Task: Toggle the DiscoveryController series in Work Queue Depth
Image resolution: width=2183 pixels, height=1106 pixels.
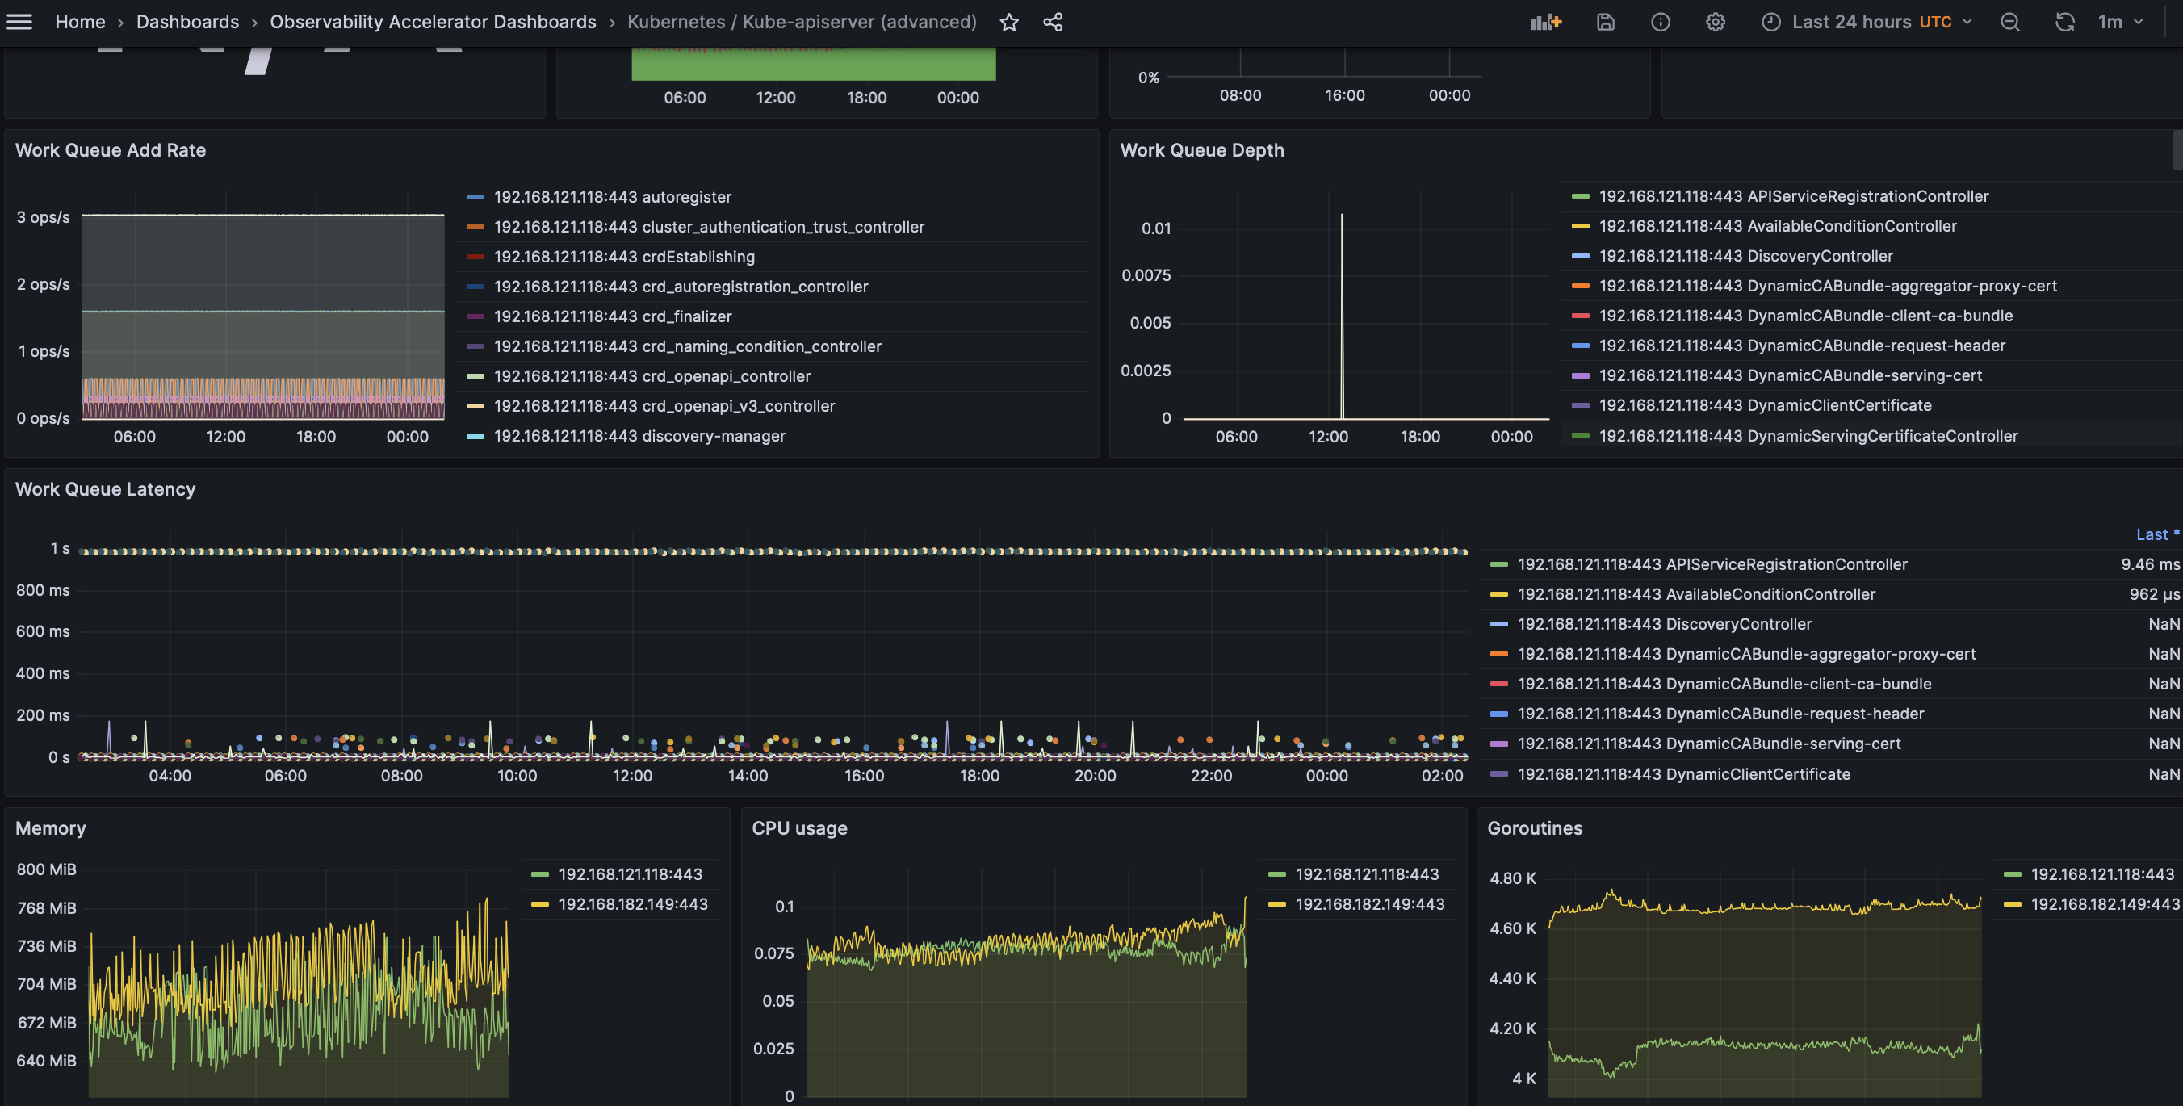Action: [x=1745, y=255]
